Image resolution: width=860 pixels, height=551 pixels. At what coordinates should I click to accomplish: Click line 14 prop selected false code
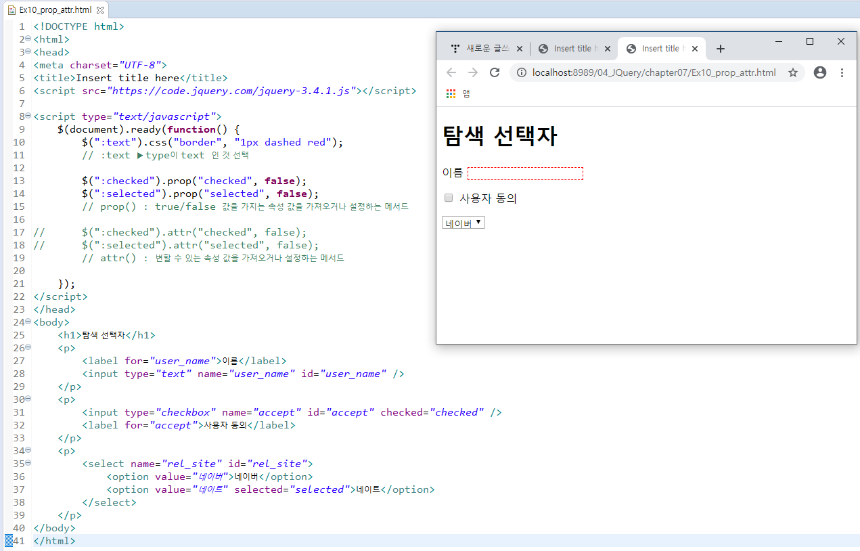point(200,194)
